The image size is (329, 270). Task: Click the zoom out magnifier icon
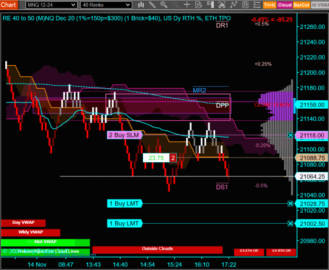click(x=175, y=5)
